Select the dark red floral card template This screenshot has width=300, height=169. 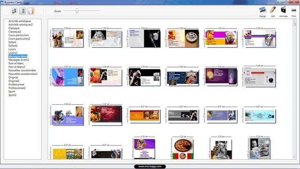coord(106,115)
